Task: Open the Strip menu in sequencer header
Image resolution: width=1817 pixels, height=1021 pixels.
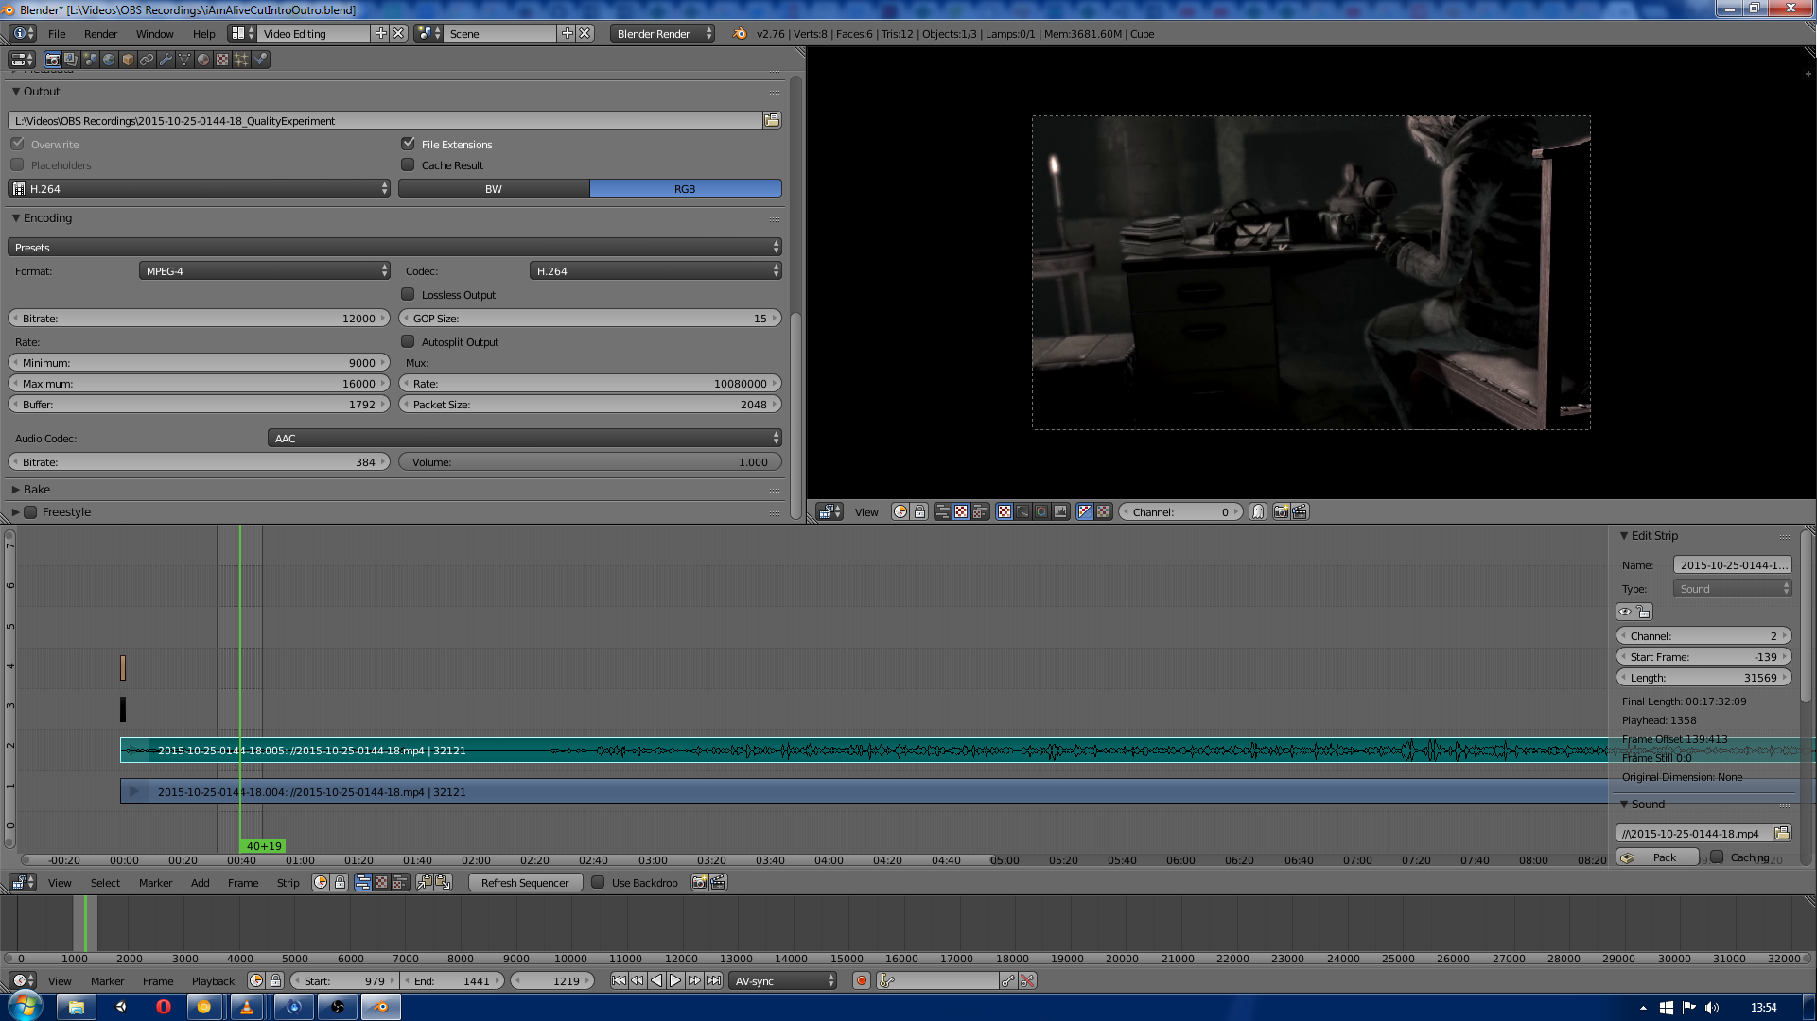Action: [288, 882]
